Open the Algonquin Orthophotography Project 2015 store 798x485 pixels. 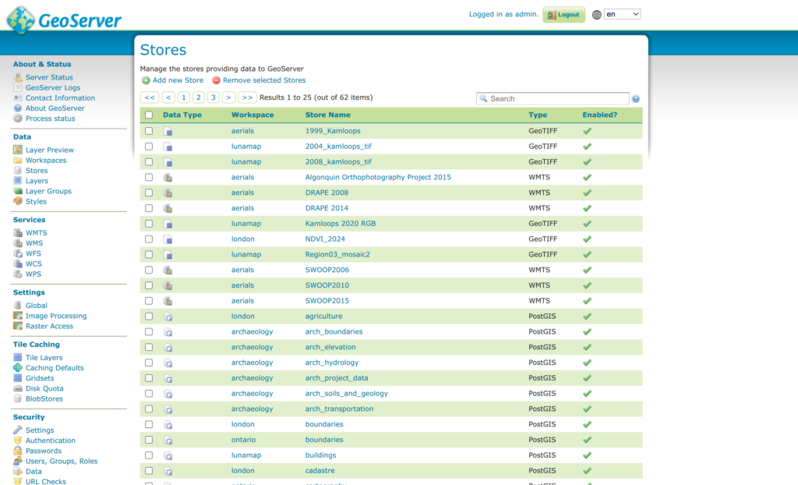coord(378,177)
